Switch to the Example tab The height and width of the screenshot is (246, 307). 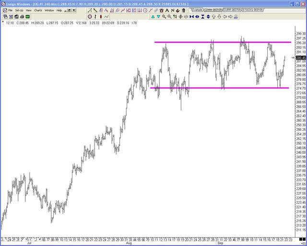pyautogui.click(x=197, y=10)
